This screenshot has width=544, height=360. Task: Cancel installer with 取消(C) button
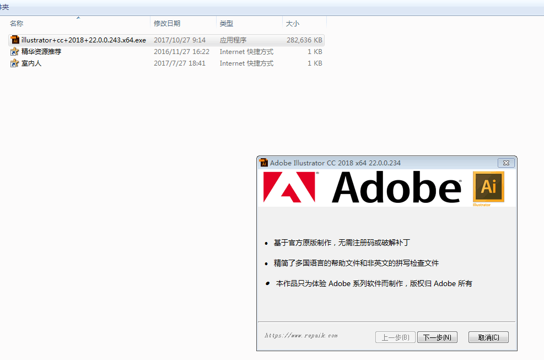[488, 337]
